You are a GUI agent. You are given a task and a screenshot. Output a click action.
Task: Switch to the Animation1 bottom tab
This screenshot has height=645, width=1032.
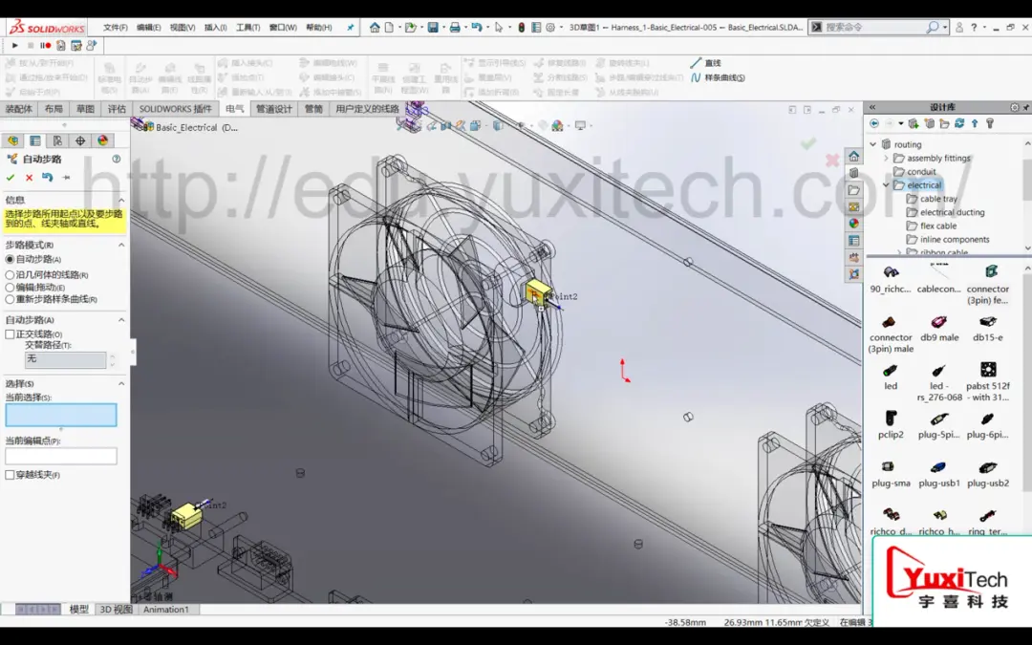pos(166,610)
